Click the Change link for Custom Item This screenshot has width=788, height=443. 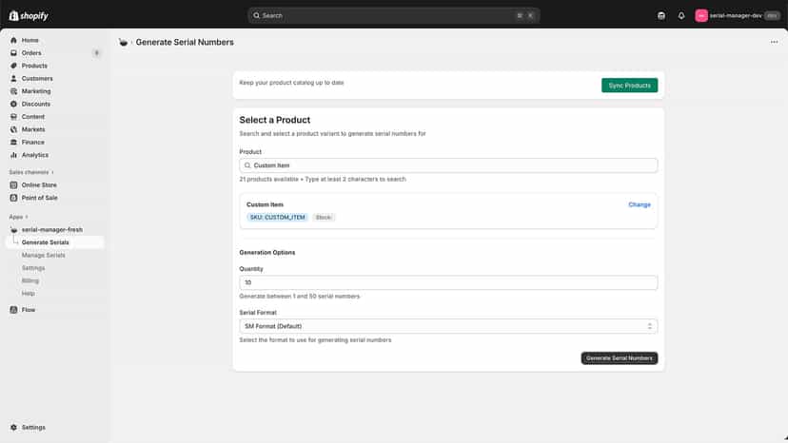(640, 205)
